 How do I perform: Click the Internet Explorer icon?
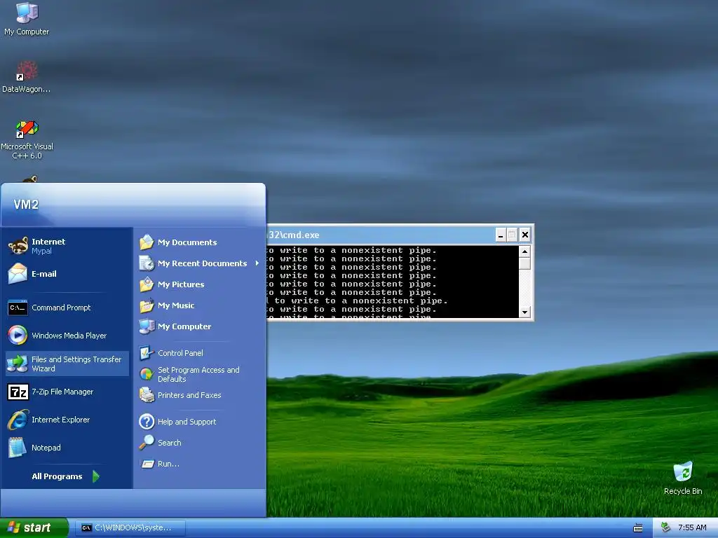pos(18,420)
